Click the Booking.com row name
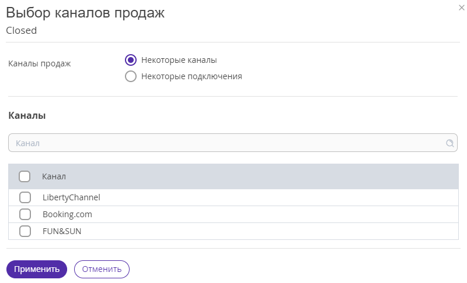This screenshot has height=283, width=467. coord(67,214)
